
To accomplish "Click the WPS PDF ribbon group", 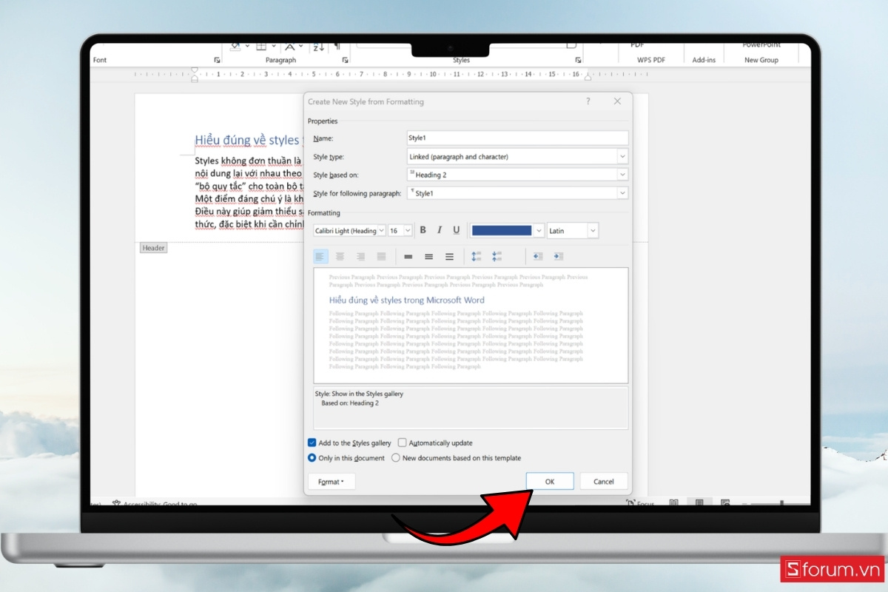I will [650, 60].
